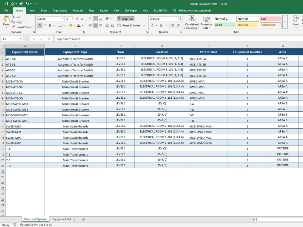Select the Format Painter tool
This screenshot has height=227, width=303.
pyautogui.click(x=23, y=27)
